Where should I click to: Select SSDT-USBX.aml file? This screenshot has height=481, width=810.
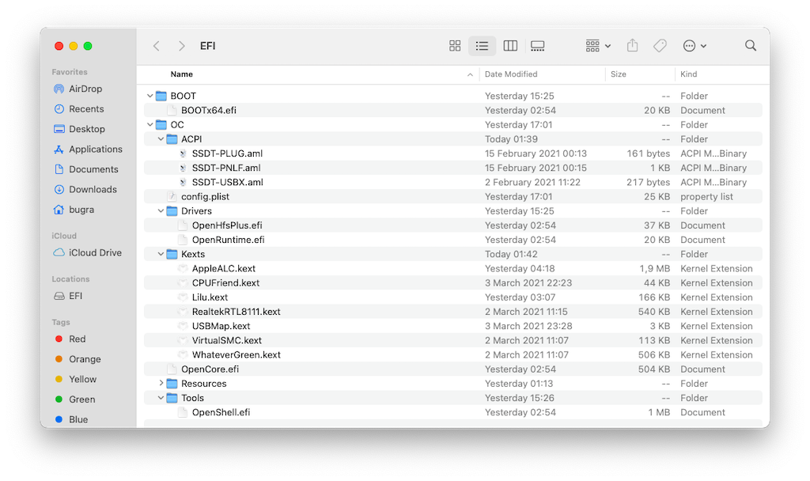(453, 183)
